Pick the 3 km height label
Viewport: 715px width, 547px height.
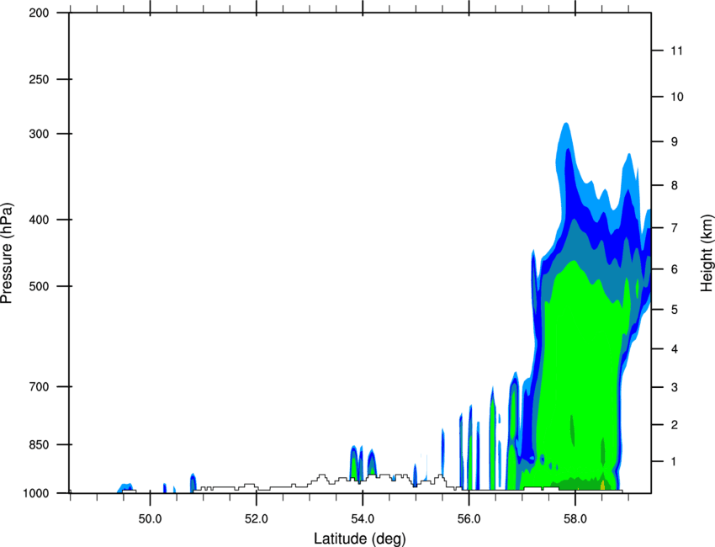(x=675, y=387)
